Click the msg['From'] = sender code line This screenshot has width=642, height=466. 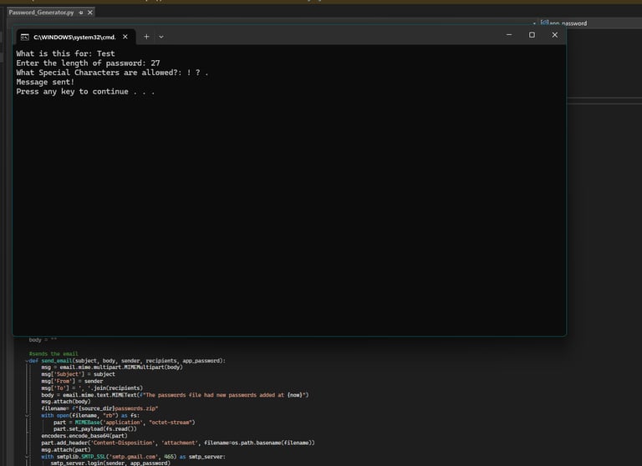coord(72,382)
